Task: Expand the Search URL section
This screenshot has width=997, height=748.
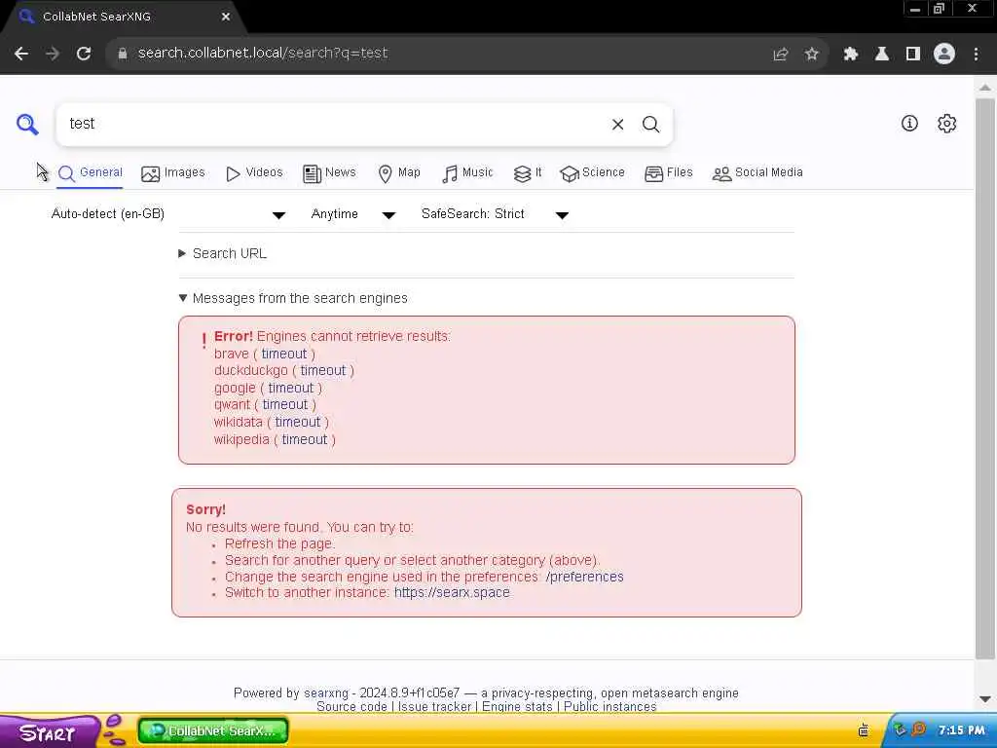Action: [223, 254]
